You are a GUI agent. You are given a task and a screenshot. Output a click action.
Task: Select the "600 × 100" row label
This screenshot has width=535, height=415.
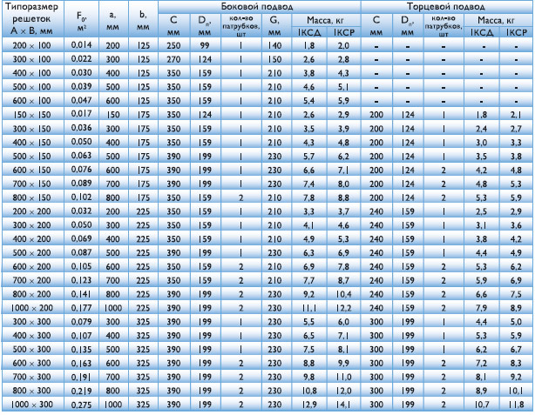(x=31, y=101)
